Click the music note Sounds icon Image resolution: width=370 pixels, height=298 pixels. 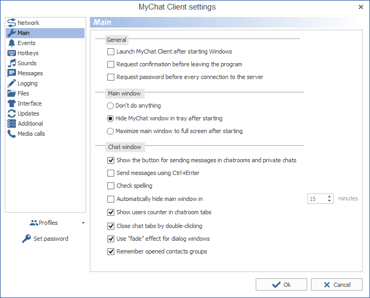(12, 63)
